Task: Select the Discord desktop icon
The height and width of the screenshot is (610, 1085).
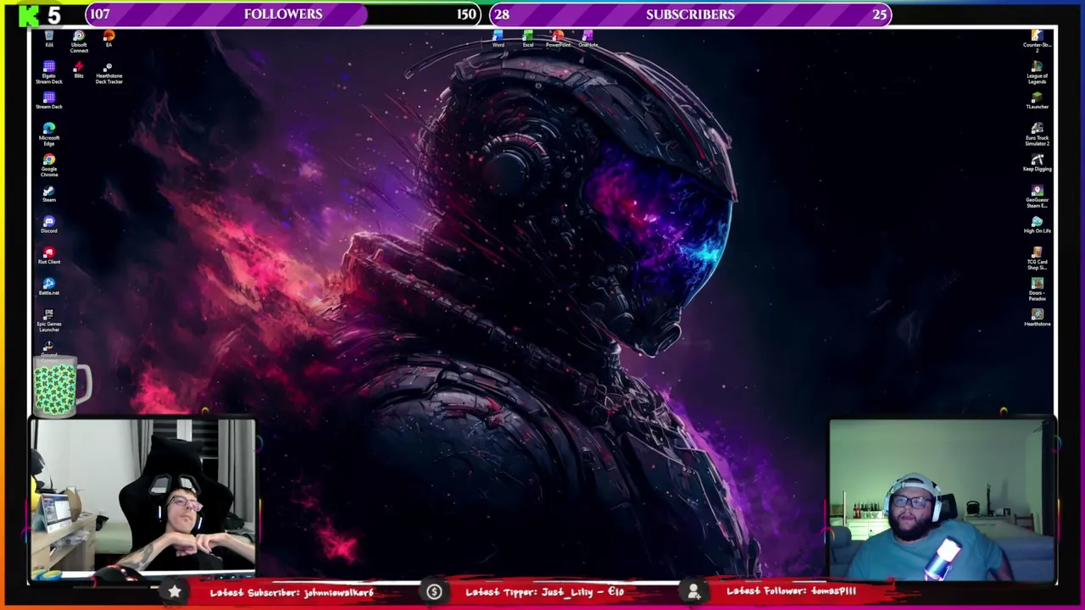Action: coord(49,225)
